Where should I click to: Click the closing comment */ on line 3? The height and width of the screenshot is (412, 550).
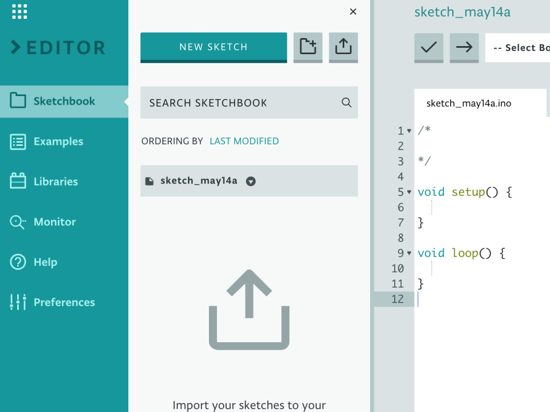pyautogui.click(x=424, y=161)
